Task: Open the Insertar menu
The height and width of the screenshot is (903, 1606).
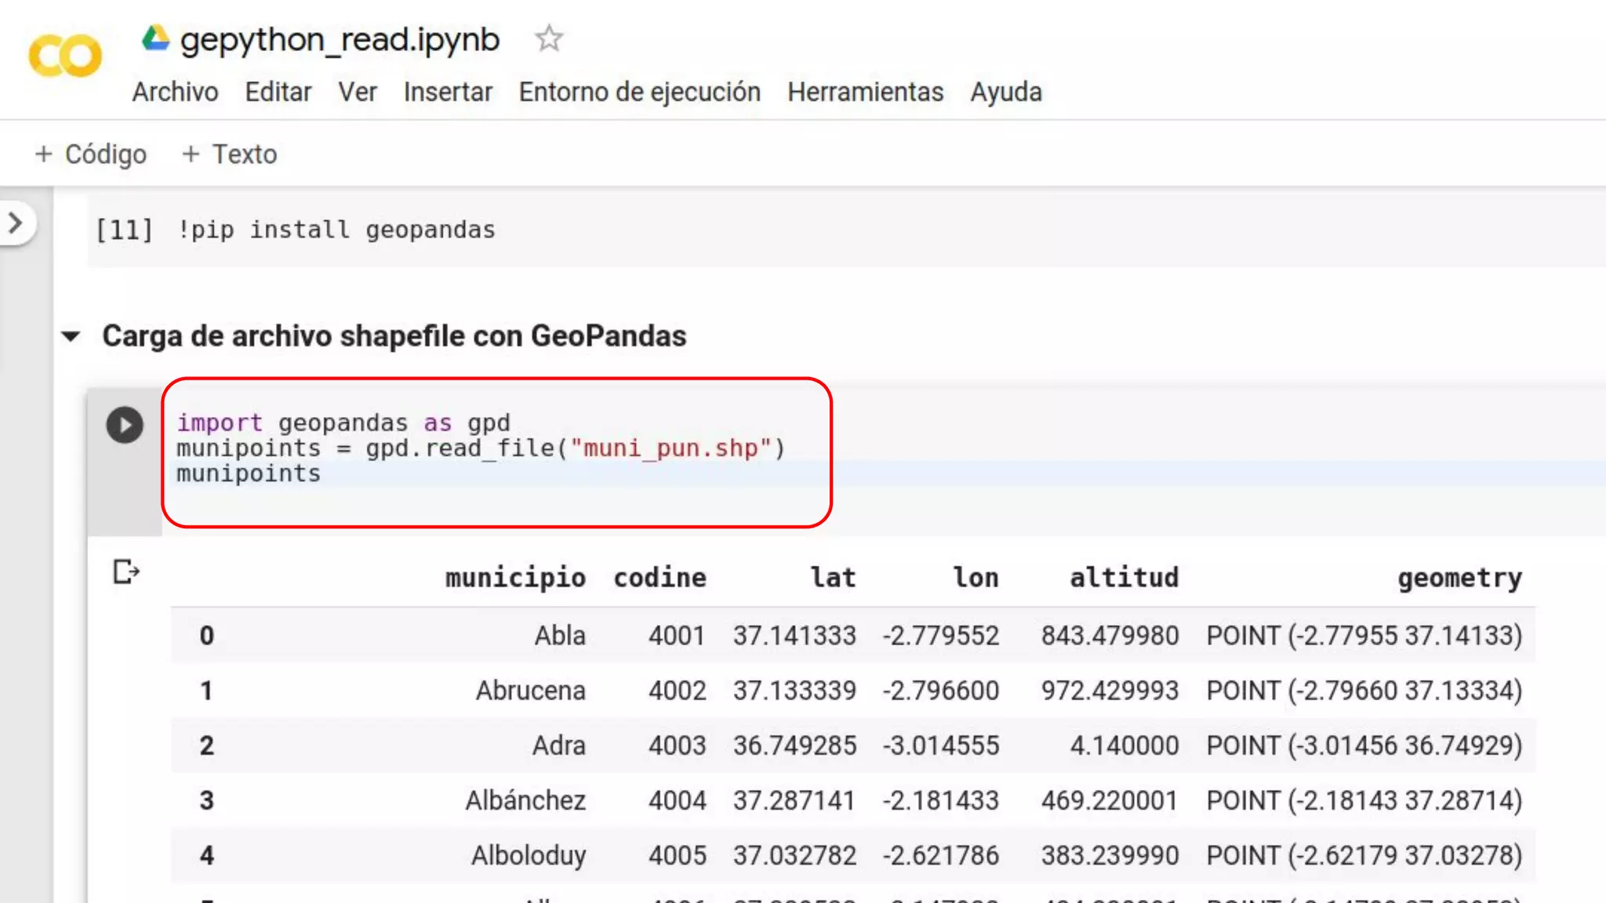Action: (x=448, y=92)
